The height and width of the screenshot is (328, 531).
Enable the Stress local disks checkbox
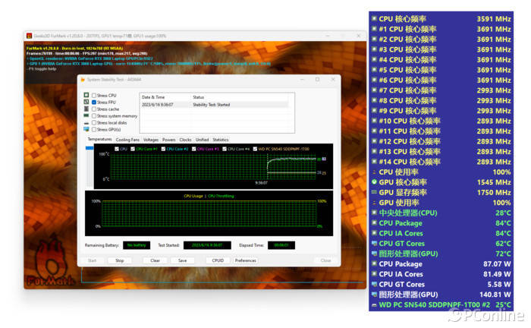pyautogui.click(x=94, y=123)
